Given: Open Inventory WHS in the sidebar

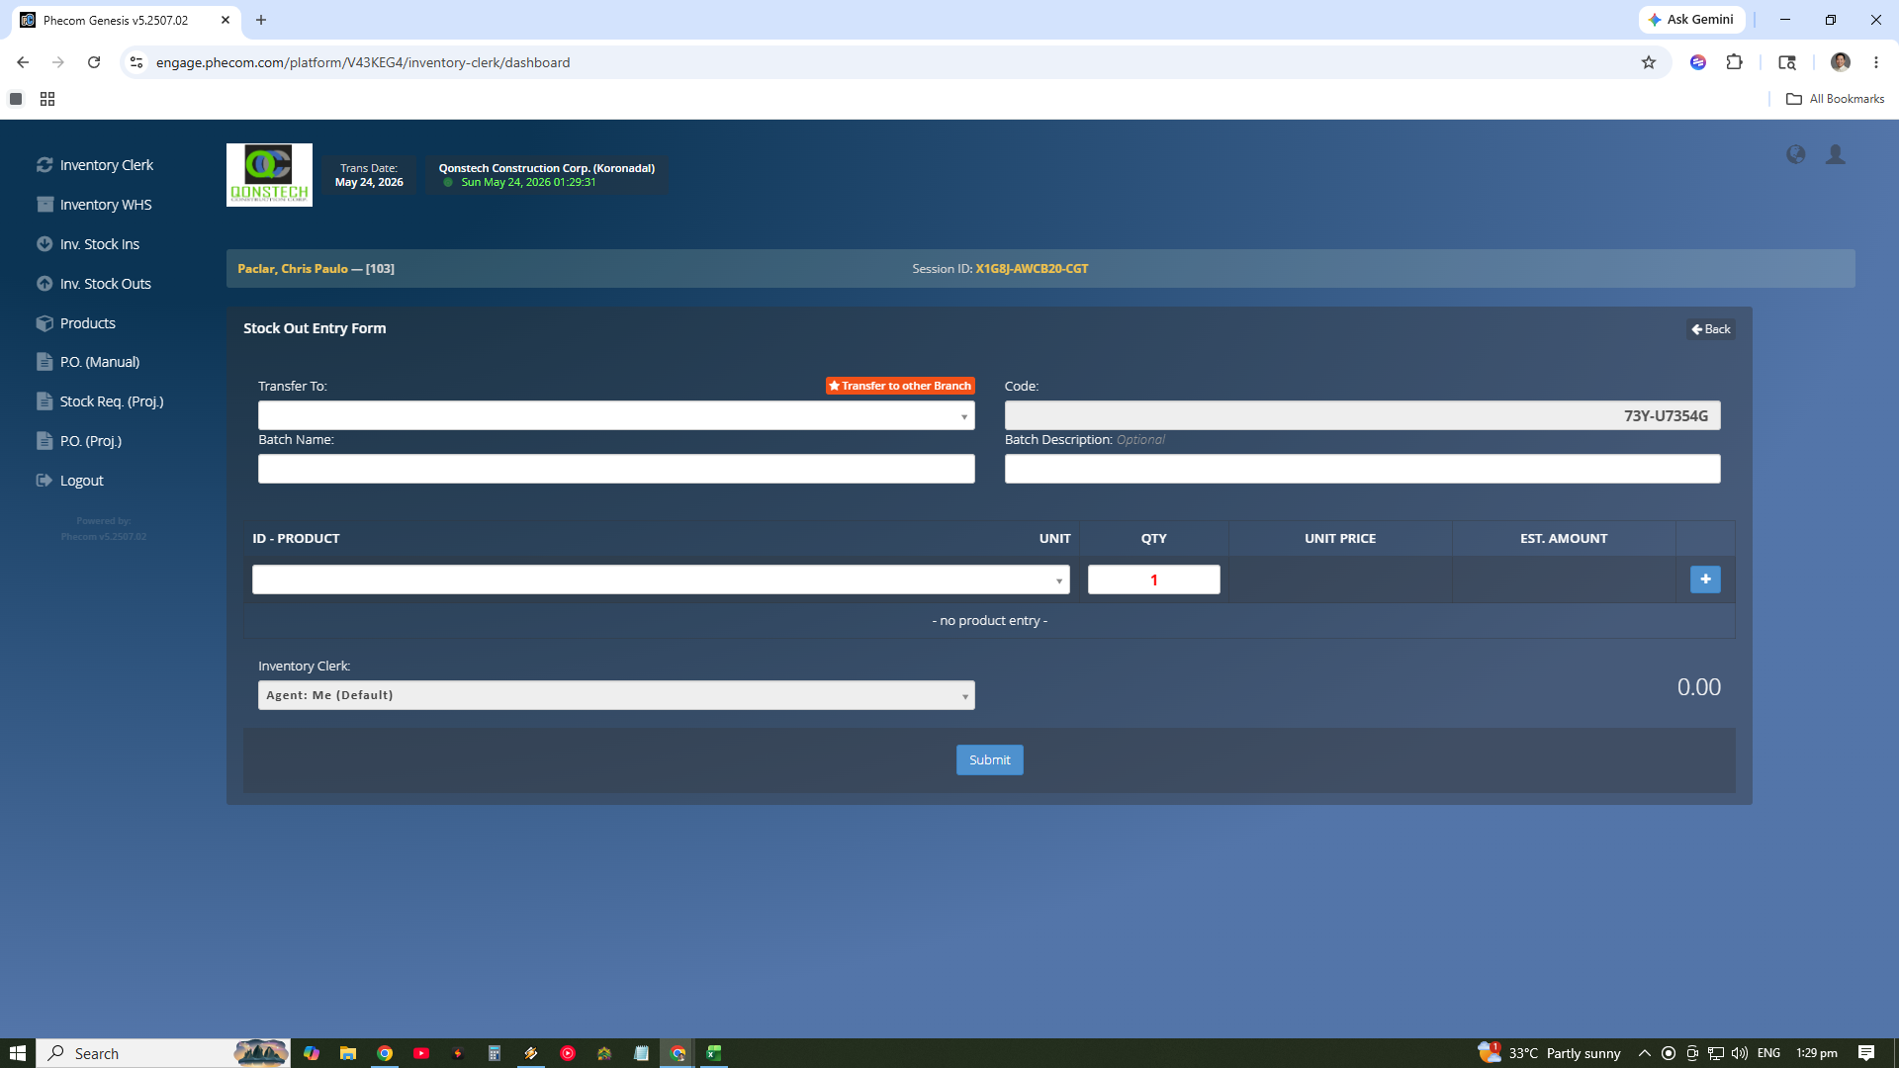Looking at the screenshot, I should tap(94, 205).
